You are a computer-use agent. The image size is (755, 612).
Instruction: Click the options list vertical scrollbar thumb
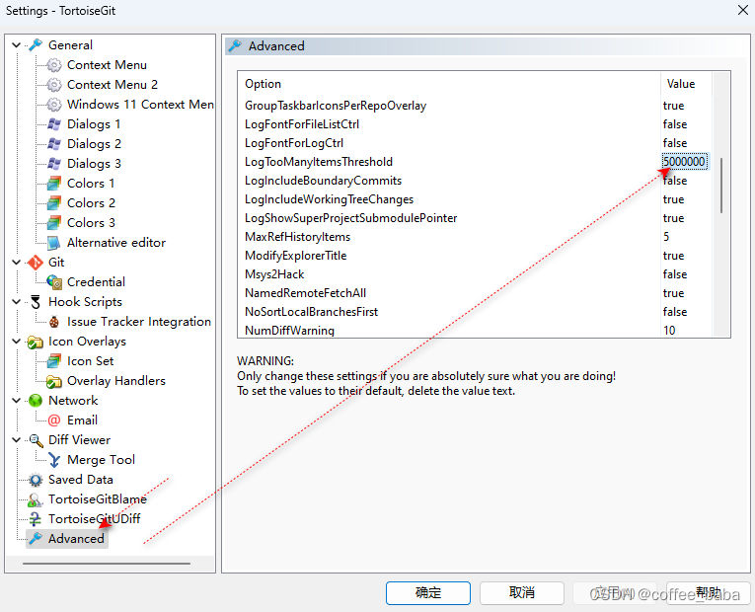pyautogui.click(x=721, y=186)
